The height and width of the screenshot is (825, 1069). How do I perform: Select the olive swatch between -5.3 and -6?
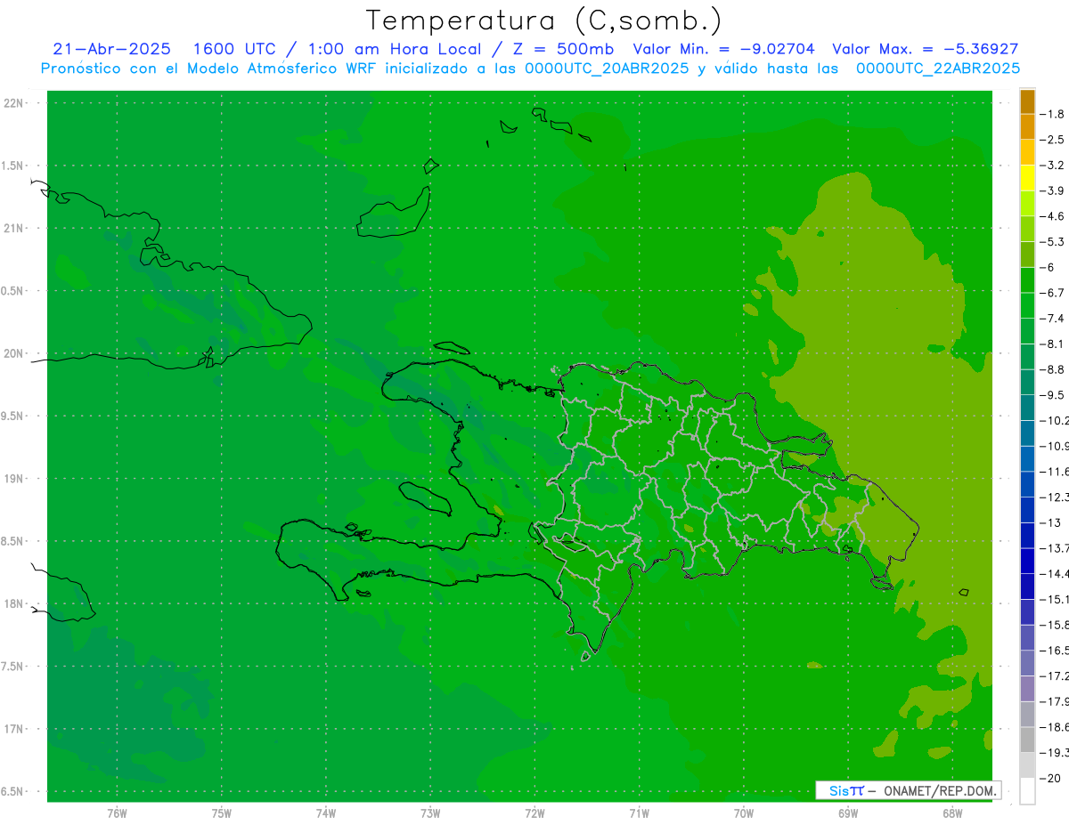1027,255
